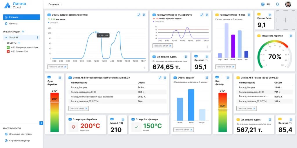Open settings of Мощность горелки widget
The height and width of the screenshot is (148, 297).
(x=291, y=36)
